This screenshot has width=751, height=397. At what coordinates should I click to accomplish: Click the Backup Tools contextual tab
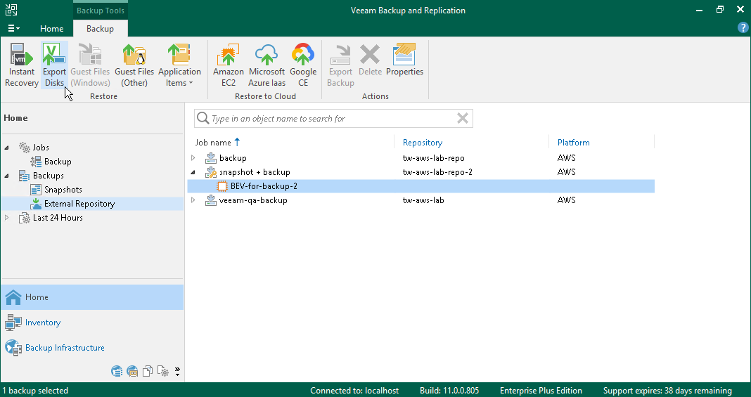click(101, 10)
